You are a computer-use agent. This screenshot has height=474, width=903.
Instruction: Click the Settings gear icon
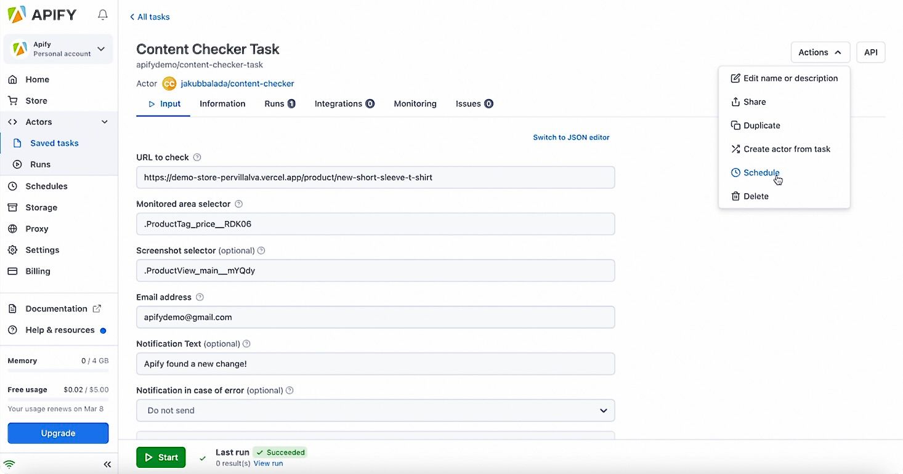click(x=12, y=250)
